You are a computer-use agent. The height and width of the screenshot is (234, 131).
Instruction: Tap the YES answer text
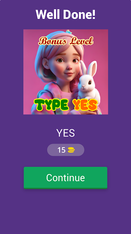tap(65, 133)
